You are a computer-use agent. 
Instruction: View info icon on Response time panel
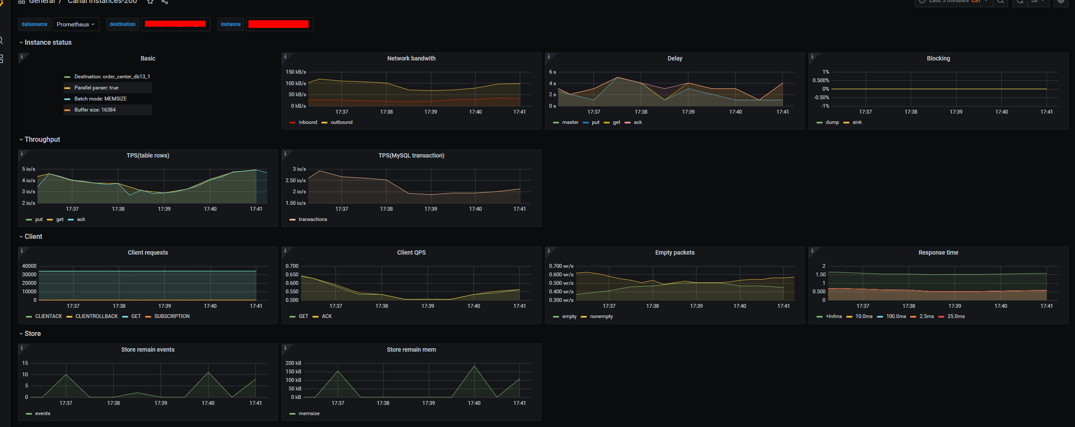(812, 250)
